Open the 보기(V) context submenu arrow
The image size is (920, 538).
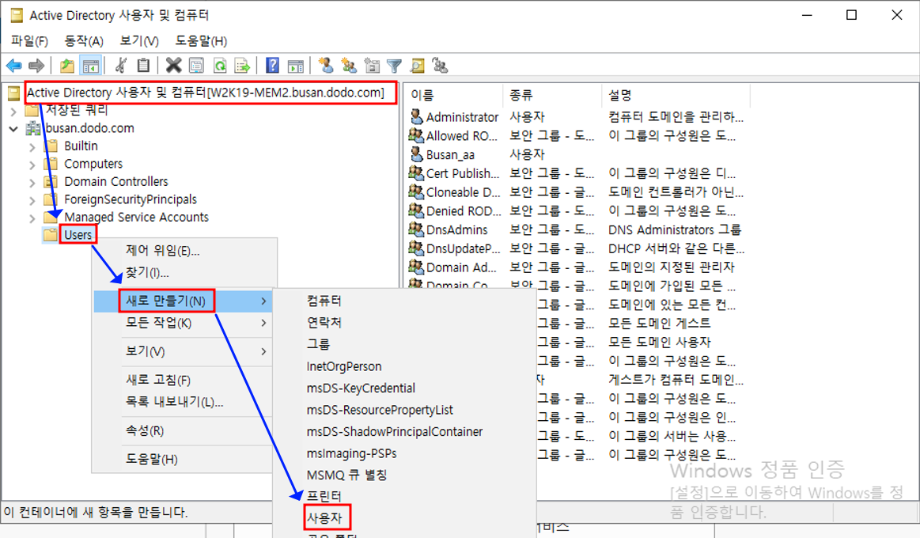coord(263,351)
